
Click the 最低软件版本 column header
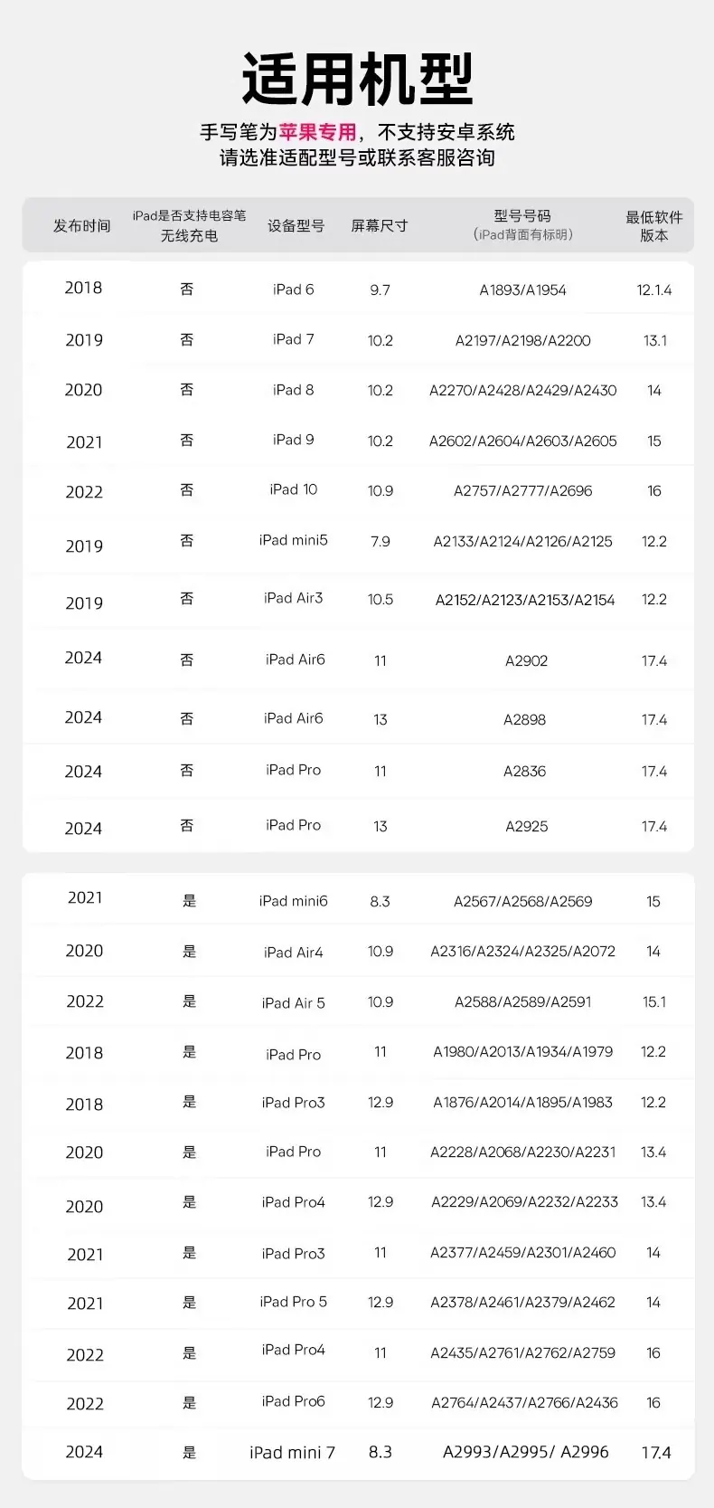pos(654,225)
